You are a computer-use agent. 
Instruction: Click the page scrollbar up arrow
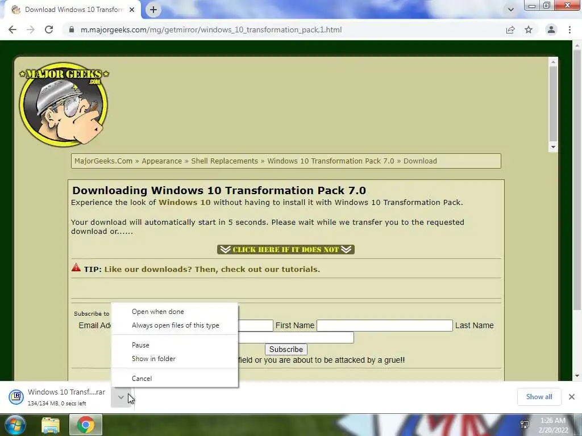click(x=577, y=45)
